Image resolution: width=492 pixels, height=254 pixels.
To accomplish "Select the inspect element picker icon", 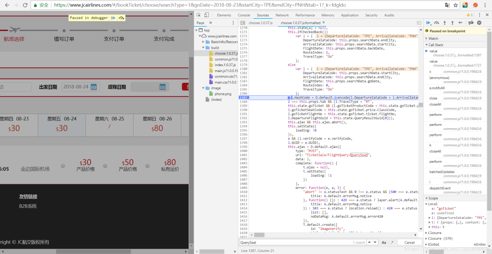I will click(199, 15).
